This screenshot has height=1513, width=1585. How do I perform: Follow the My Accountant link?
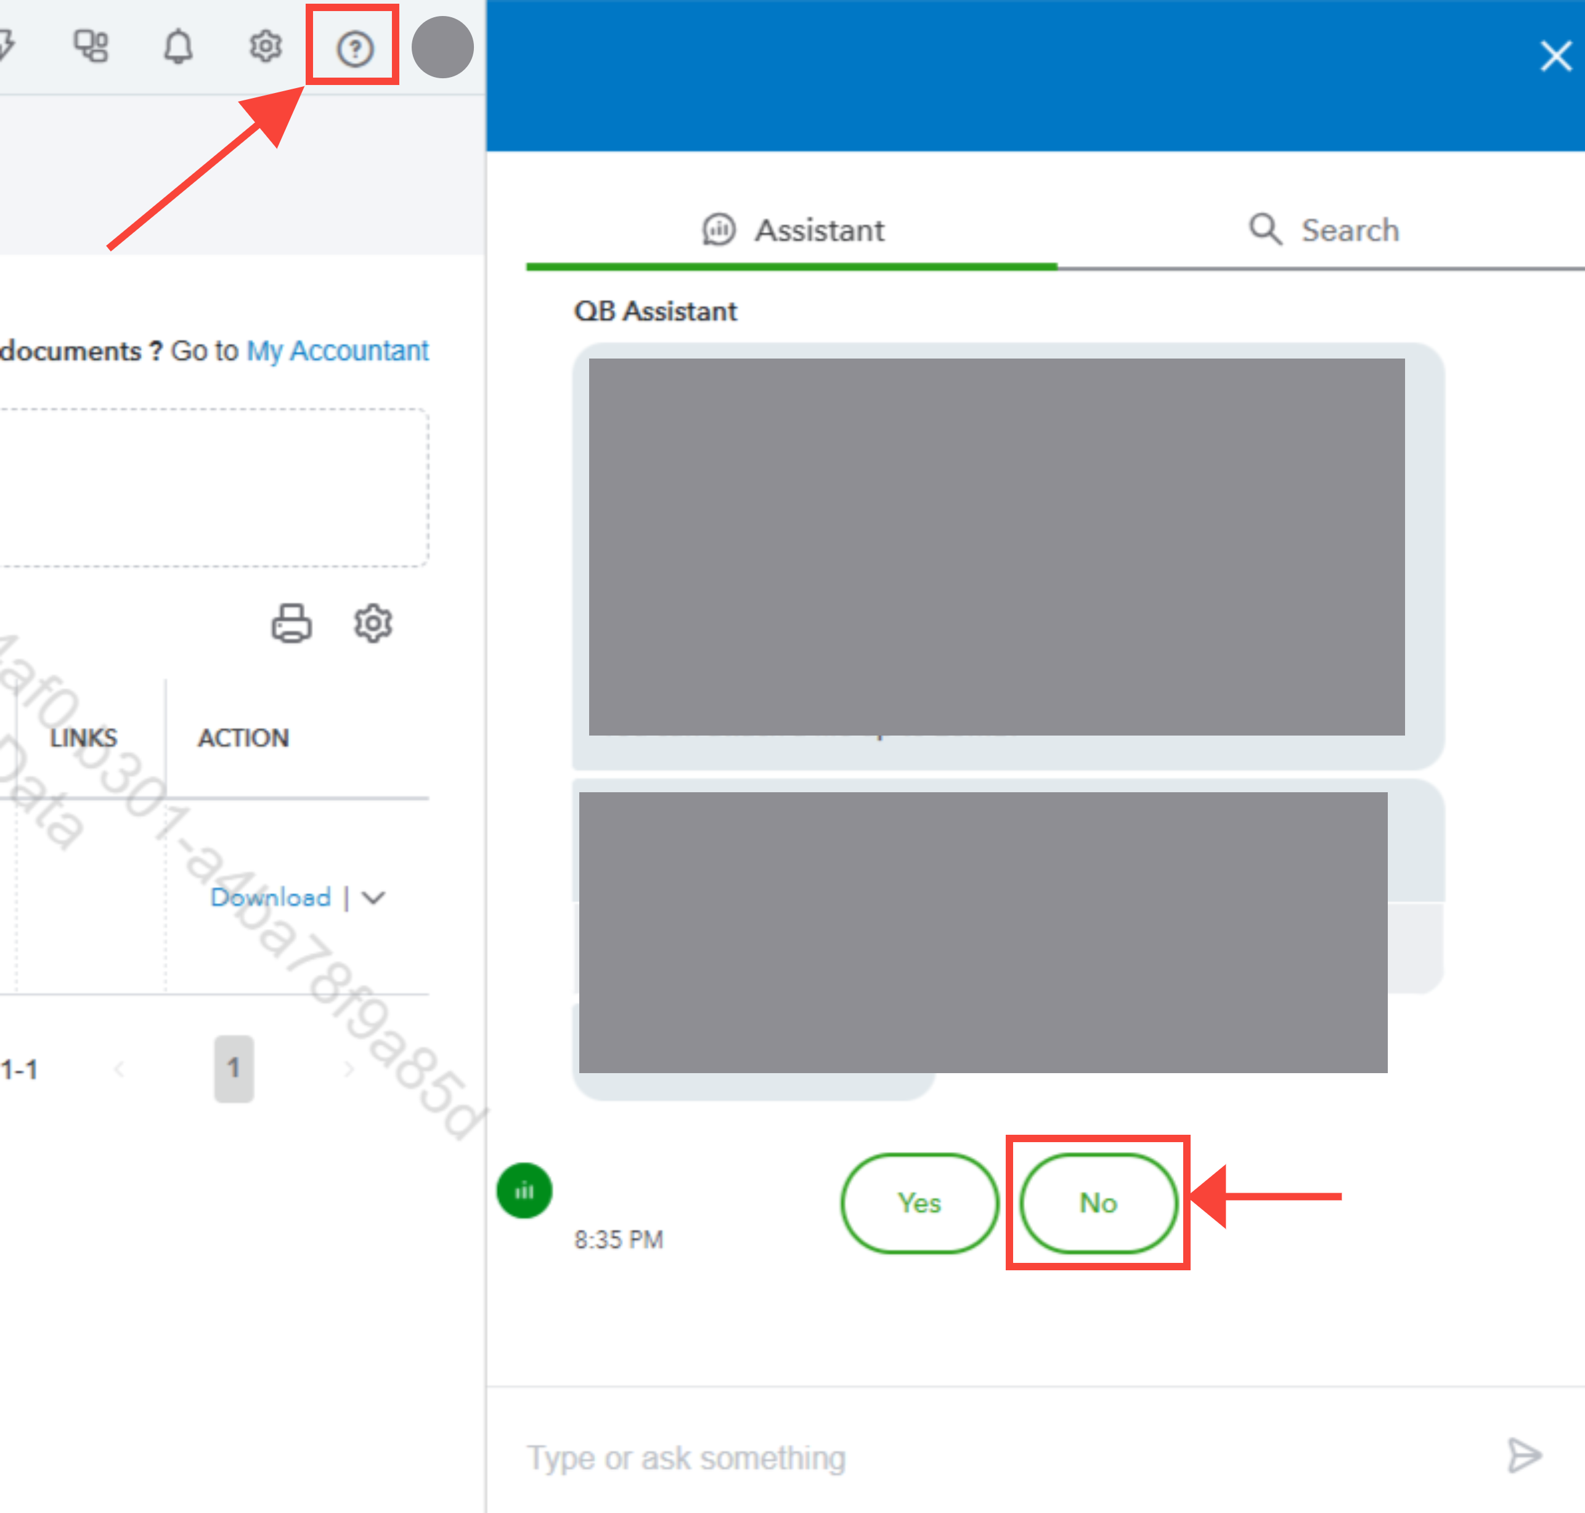[337, 351]
